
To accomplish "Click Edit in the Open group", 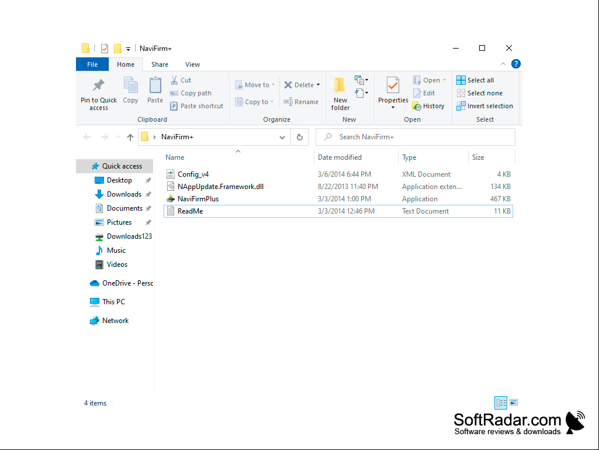I will (x=424, y=93).
